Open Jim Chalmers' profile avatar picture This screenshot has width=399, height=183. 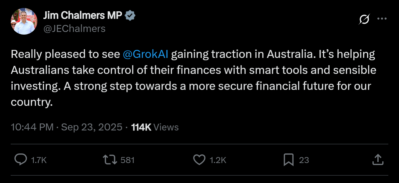pyautogui.click(x=24, y=21)
